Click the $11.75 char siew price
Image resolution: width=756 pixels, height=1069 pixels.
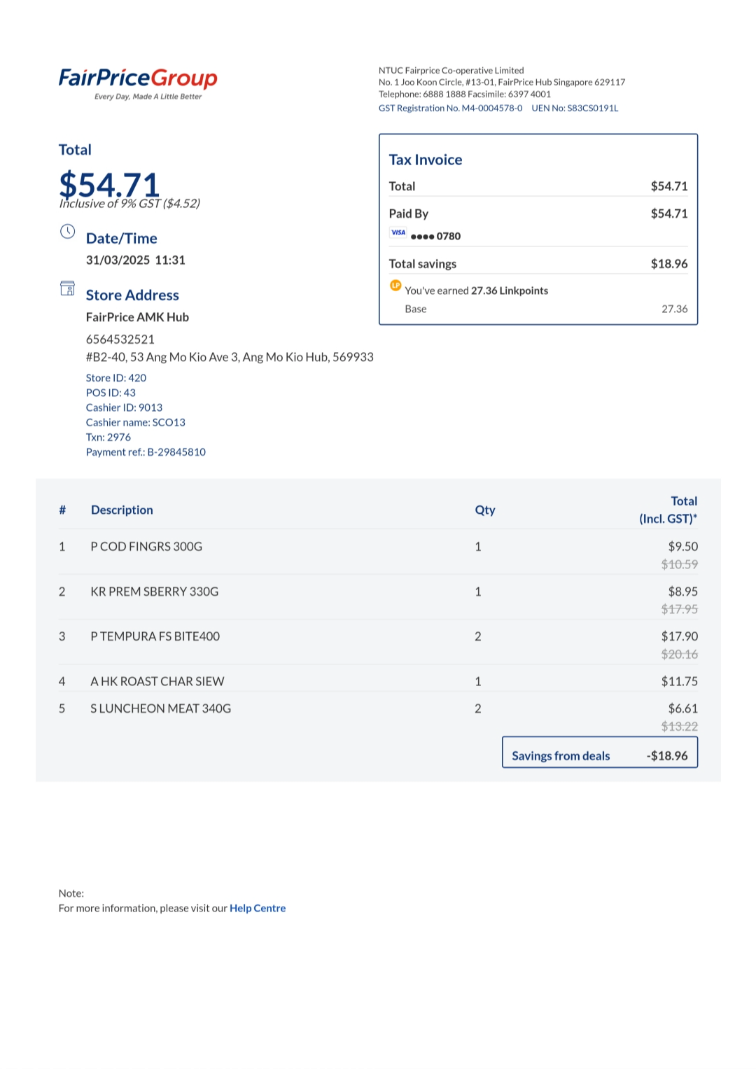click(680, 682)
